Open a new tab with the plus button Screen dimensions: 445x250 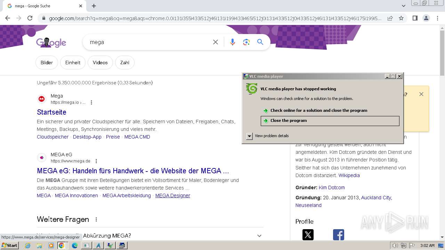coord(94,6)
